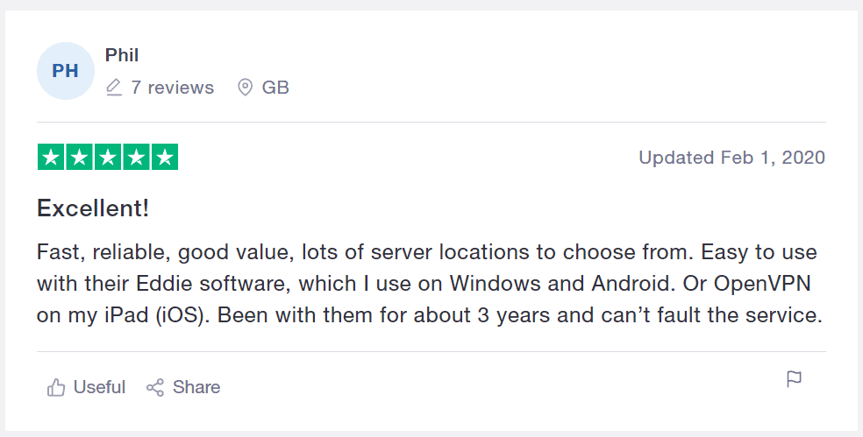Click the review body text

[429, 284]
